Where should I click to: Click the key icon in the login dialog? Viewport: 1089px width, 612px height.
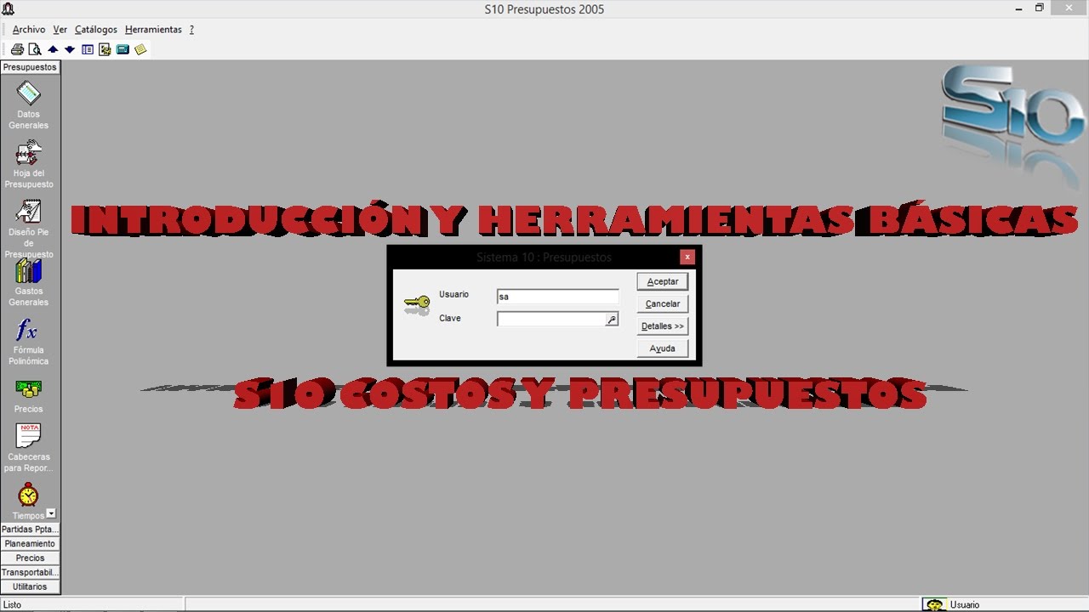pyautogui.click(x=417, y=304)
